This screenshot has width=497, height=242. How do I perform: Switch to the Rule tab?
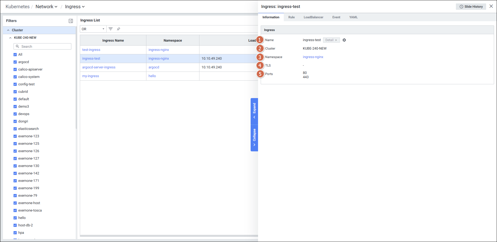click(x=291, y=17)
